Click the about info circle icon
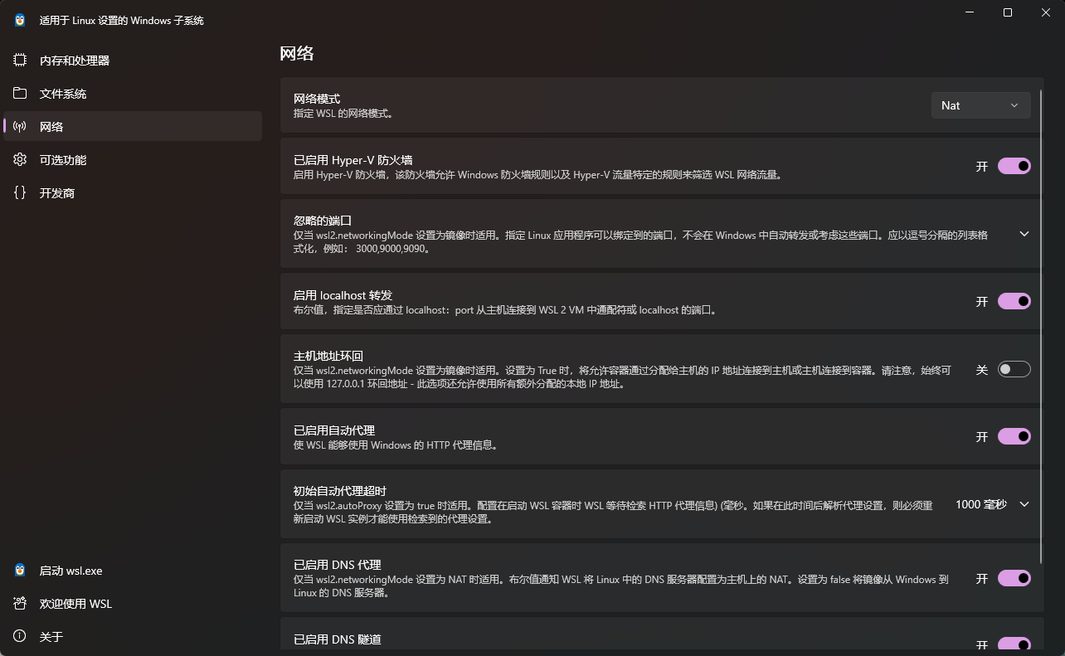This screenshot has height=656, width=1065. click(20, 636)
